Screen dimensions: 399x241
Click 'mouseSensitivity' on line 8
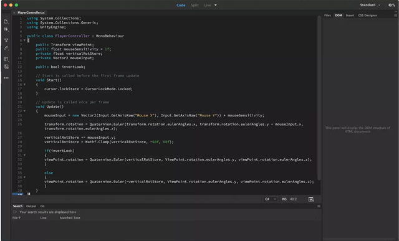[81, 49]
